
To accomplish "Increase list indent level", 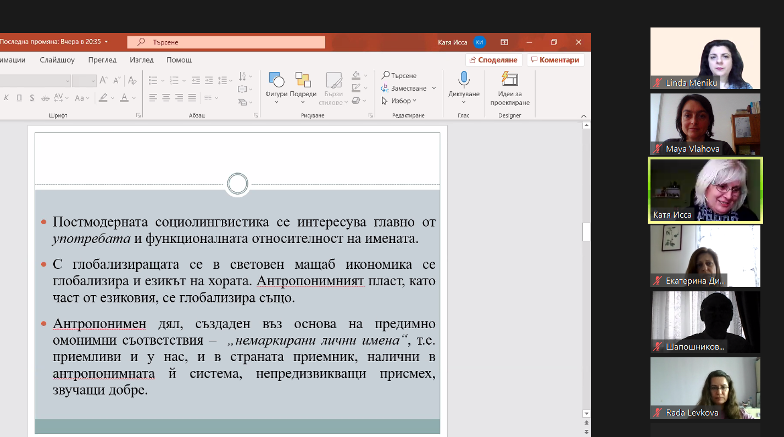I will tap(209, 81).
